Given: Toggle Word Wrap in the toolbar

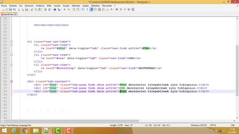Looking at the screenshot, I should (83, 9).
